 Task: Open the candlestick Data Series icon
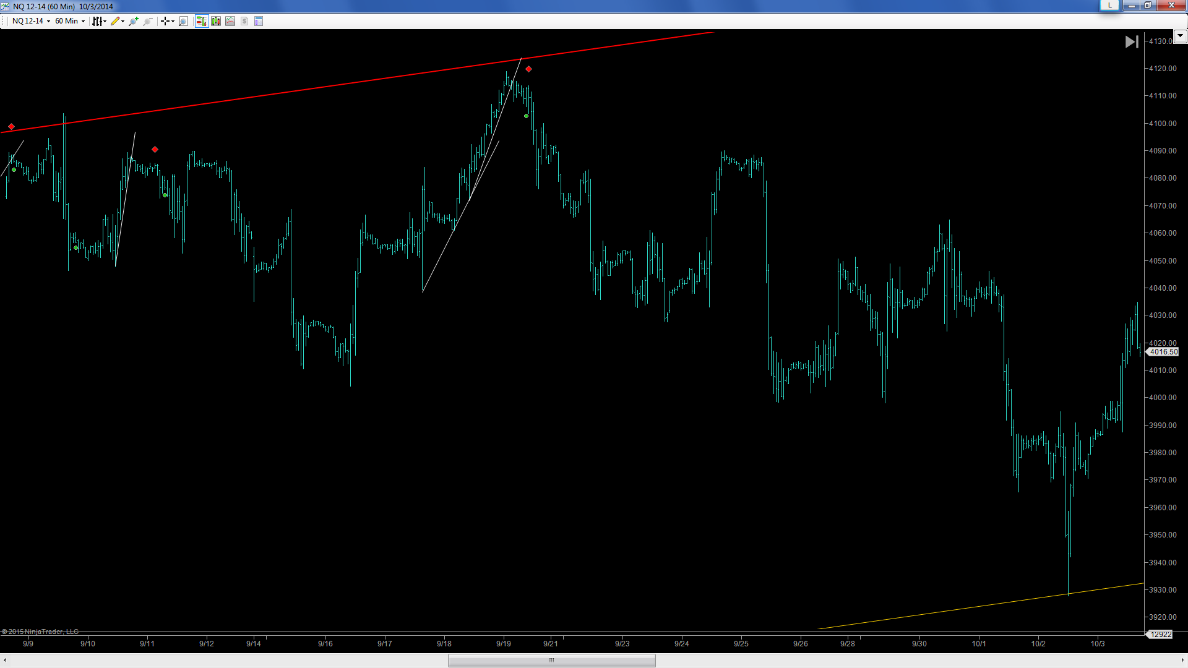[x=216, y=21]
